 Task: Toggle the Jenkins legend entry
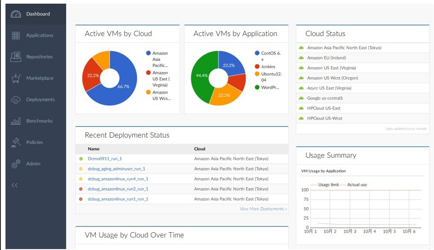tap(268, 66)
